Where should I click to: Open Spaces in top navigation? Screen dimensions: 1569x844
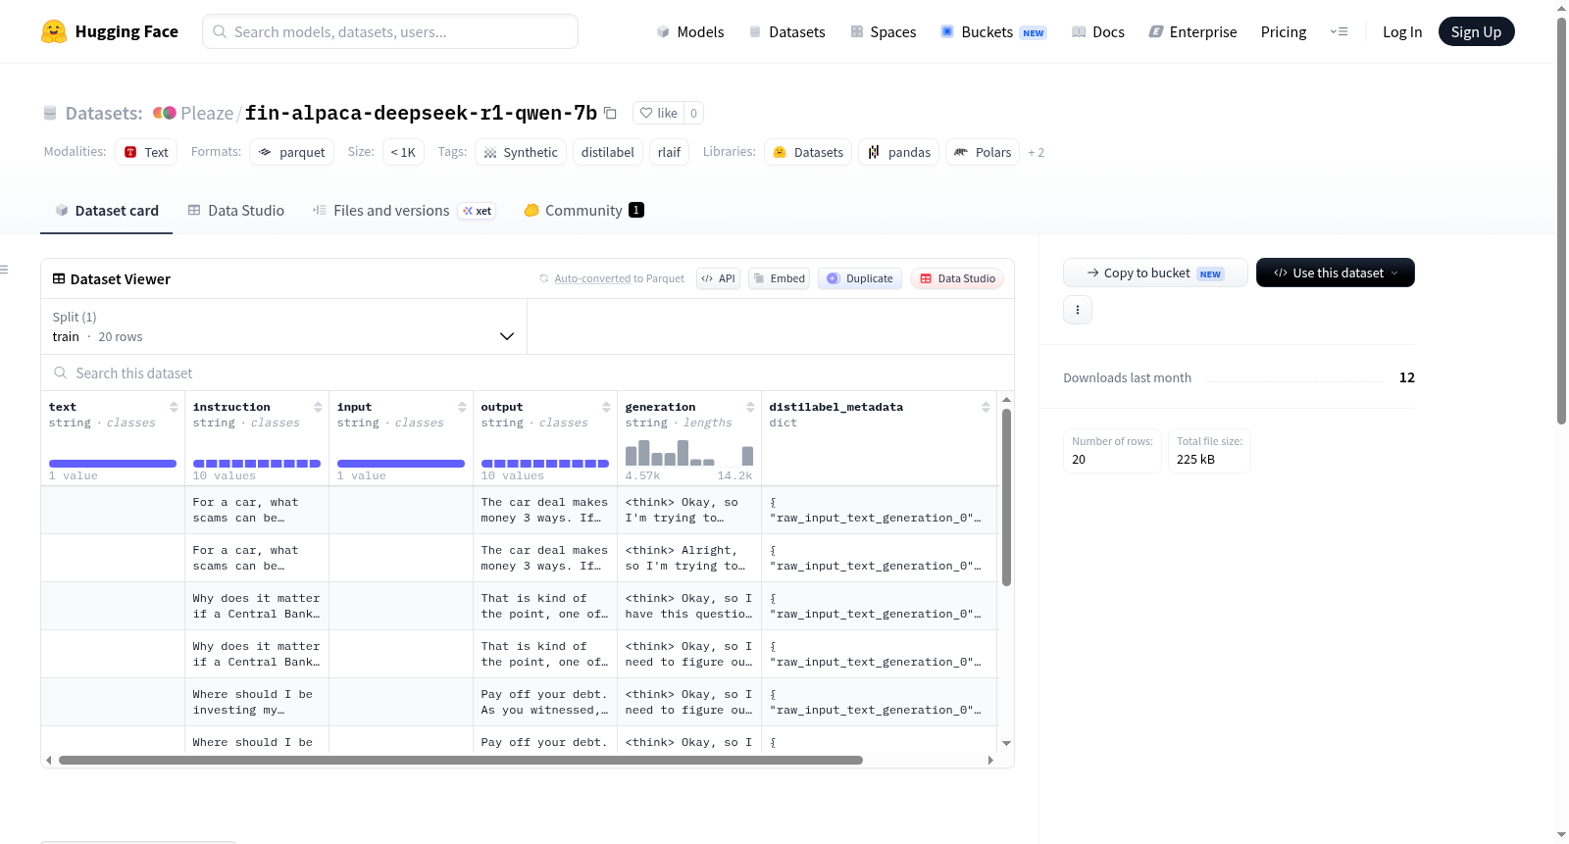pos(884,31)
